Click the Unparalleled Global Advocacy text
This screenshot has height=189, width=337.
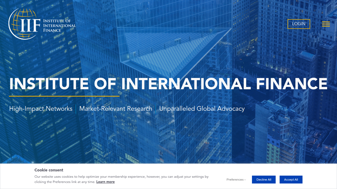(202, 109)
